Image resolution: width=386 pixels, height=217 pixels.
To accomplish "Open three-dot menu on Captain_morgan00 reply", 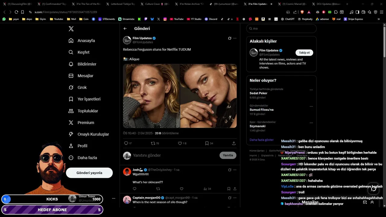I will (235, 198).
